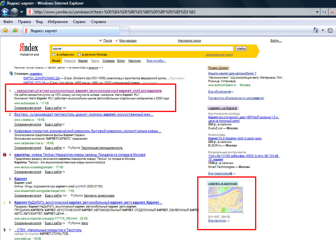Click the RSS feeds icon
The width and height of the screenshot is (336, 240).
point(330,30)
